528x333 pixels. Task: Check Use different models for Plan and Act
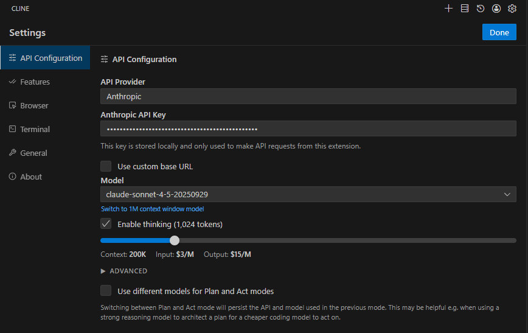tap(106, 290)
